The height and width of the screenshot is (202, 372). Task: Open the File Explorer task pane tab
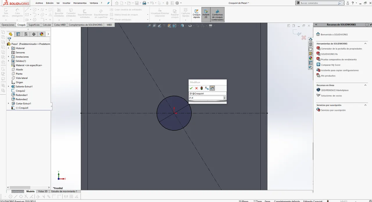(x=311, y=49)
